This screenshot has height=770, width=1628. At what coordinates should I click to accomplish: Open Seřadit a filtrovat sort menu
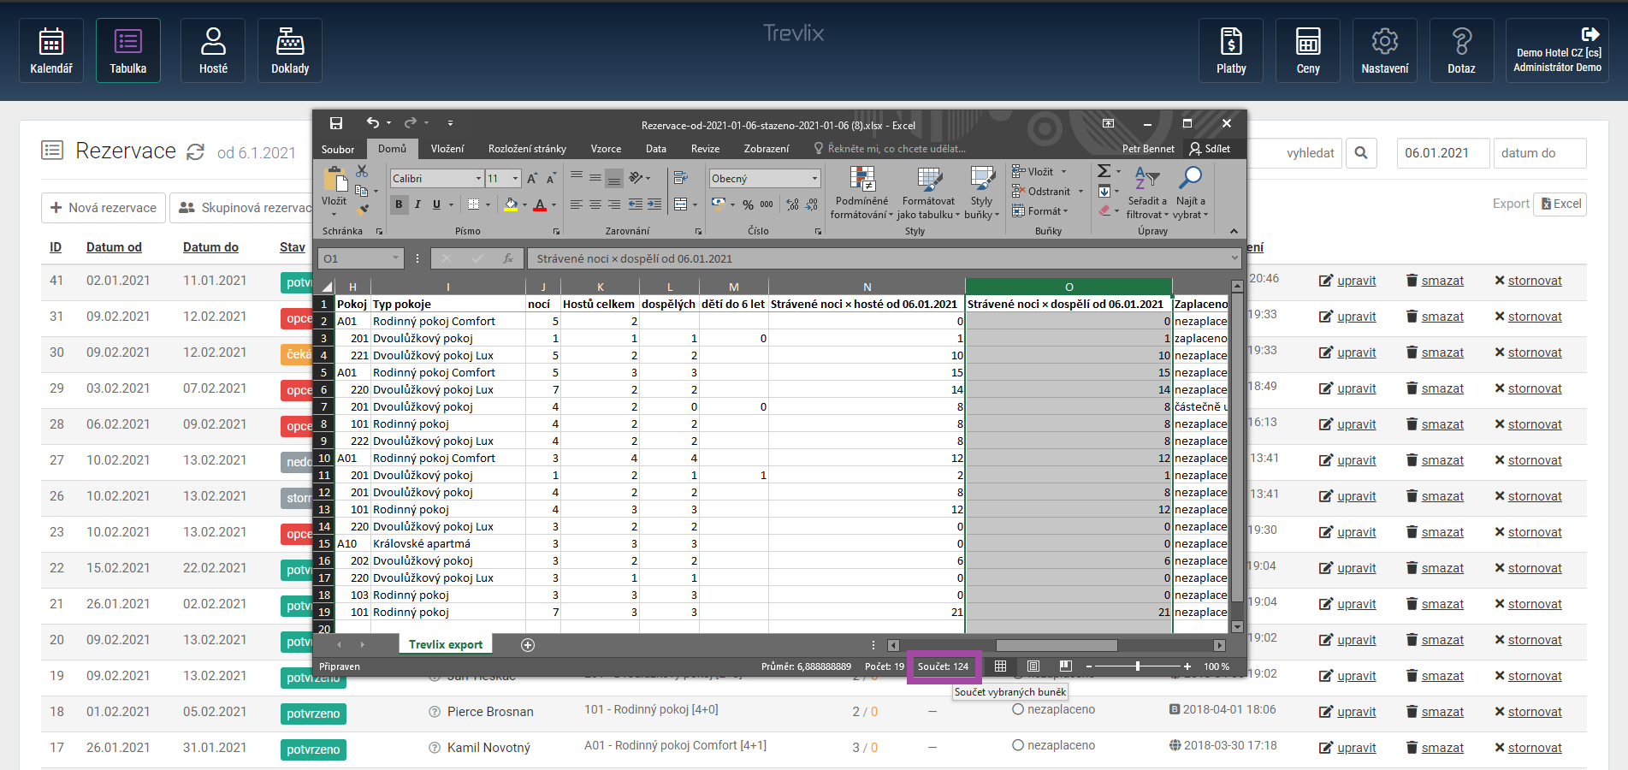pyautogui.click(x=1146, y=192)
